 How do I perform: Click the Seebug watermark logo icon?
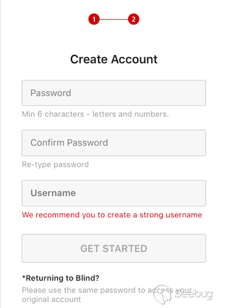(162, 295)
